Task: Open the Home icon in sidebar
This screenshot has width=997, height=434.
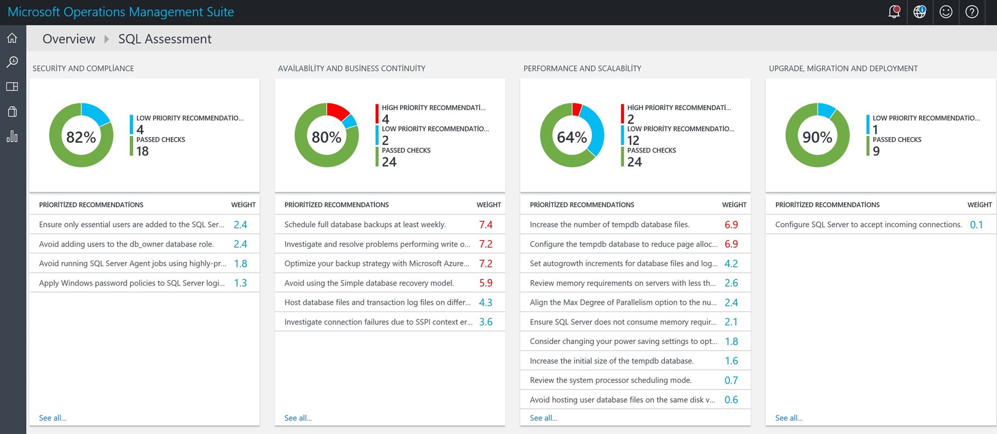Action: 12,38
